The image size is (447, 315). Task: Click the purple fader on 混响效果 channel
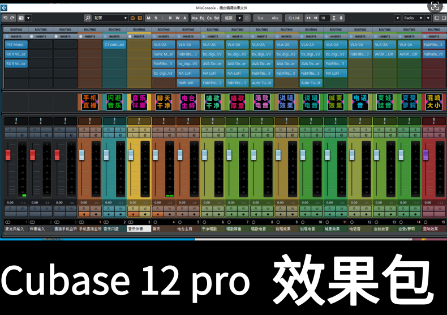click(x=425, y=155)
